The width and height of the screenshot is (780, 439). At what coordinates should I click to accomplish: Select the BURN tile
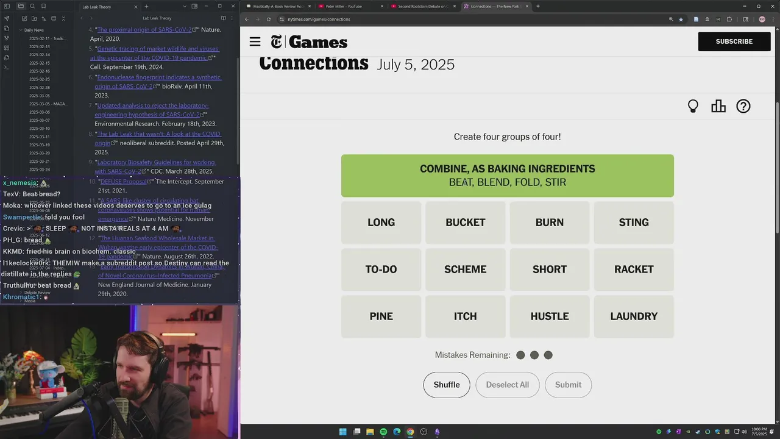(550, 223)
